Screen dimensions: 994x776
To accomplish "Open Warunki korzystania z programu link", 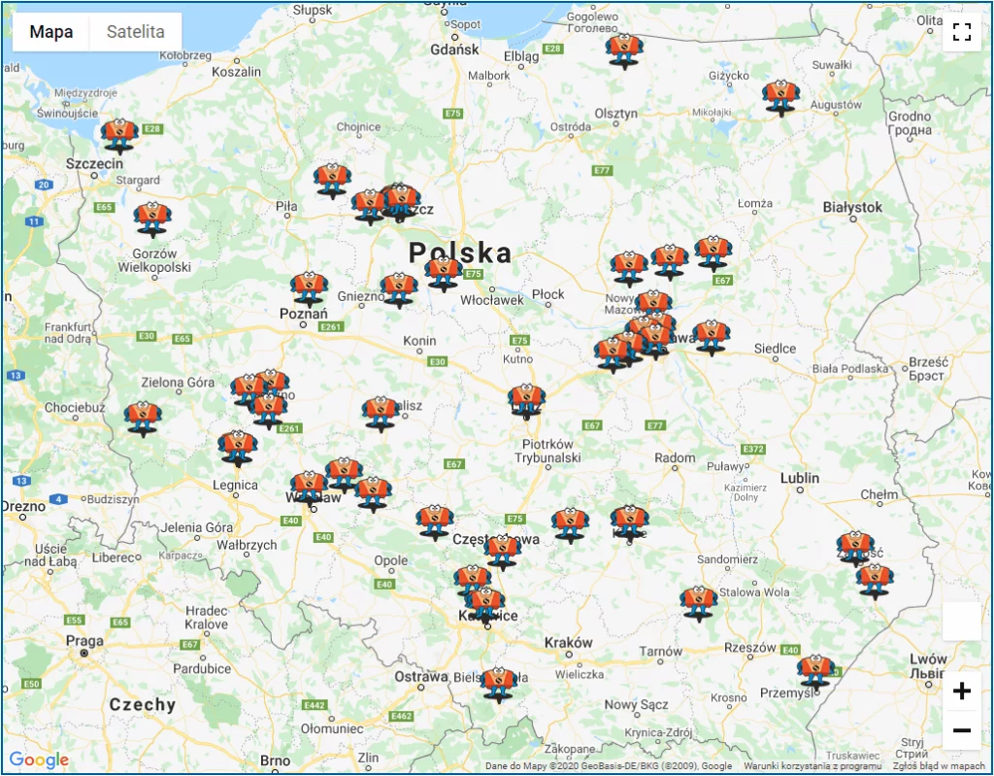I will tap(812, 766).
